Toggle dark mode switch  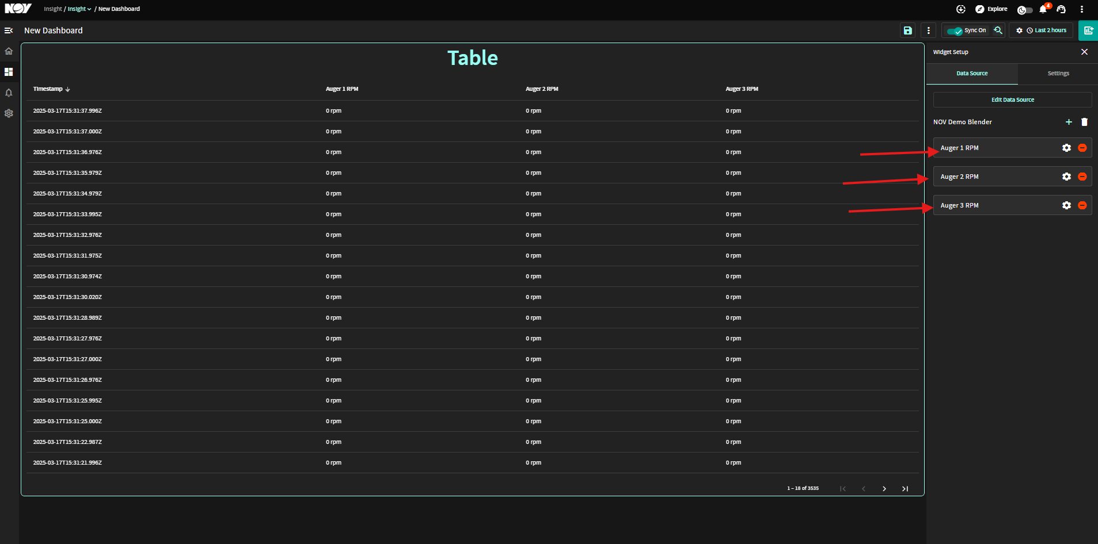[1025, 10]
